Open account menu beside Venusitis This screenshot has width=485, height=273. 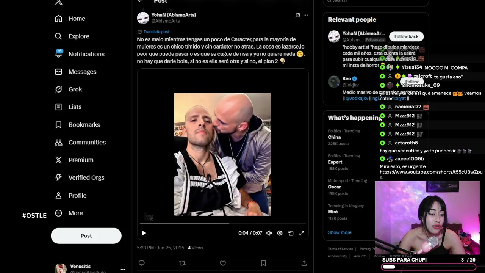123,270
